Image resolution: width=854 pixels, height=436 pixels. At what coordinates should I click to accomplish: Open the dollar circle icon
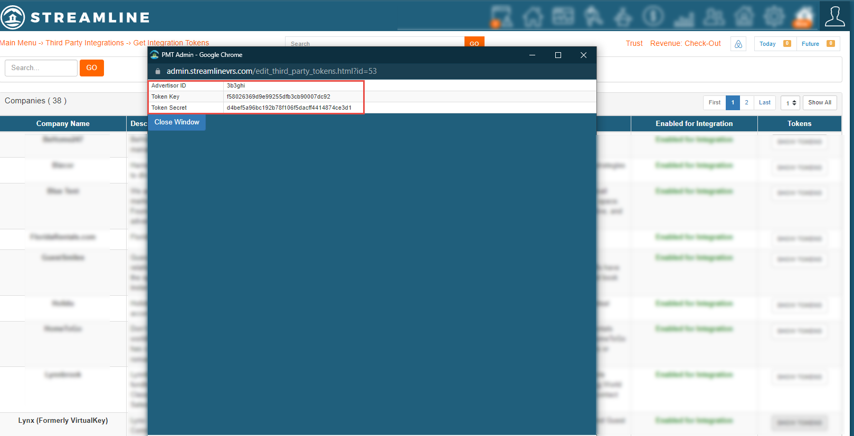point(653,16)
